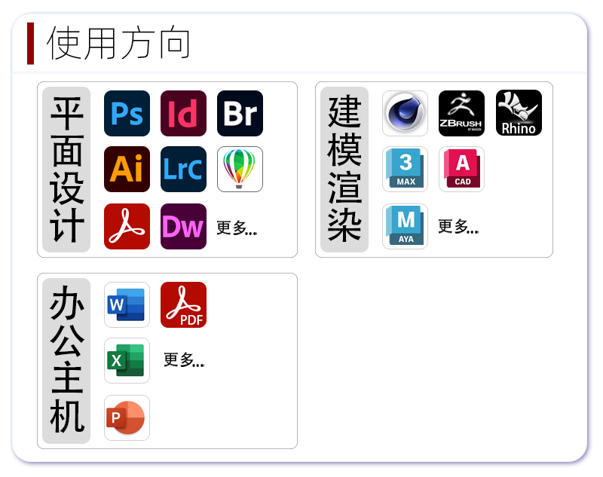Choose the Lightroom Classic LrC icon

click(183, 169)
